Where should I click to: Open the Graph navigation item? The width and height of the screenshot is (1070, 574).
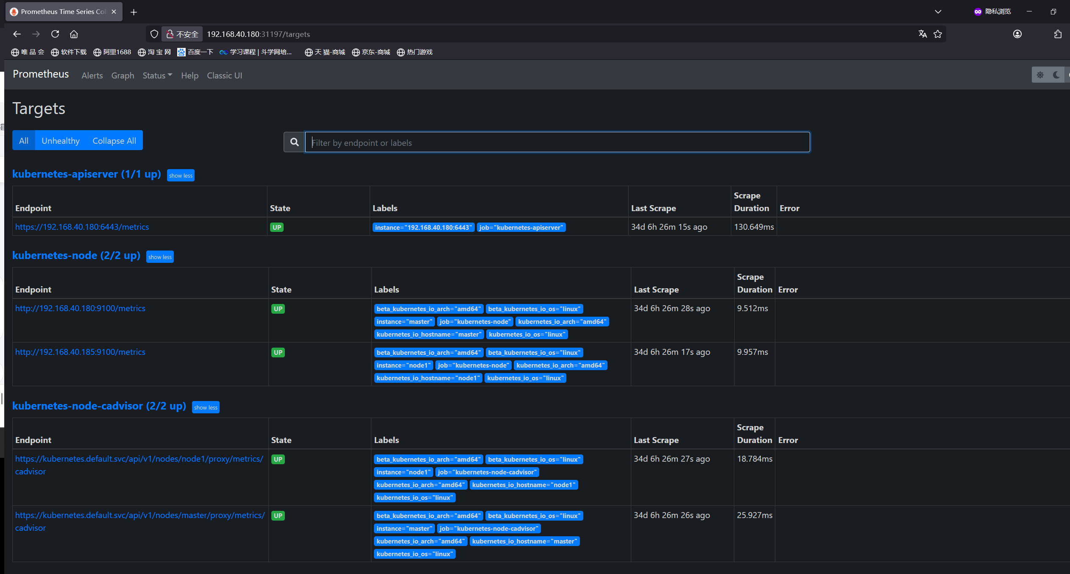(123, 75)
